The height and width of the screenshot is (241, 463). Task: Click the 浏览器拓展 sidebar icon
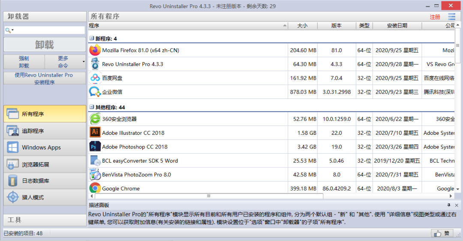click(13, 164)
